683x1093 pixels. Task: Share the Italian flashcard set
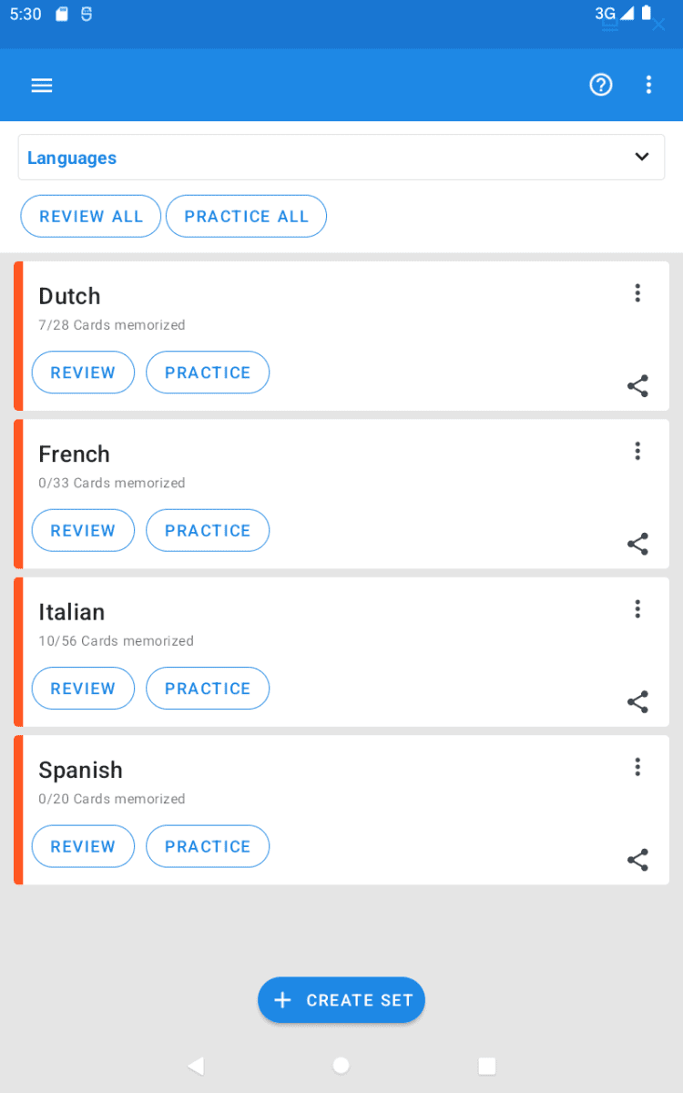click(637, 701)
